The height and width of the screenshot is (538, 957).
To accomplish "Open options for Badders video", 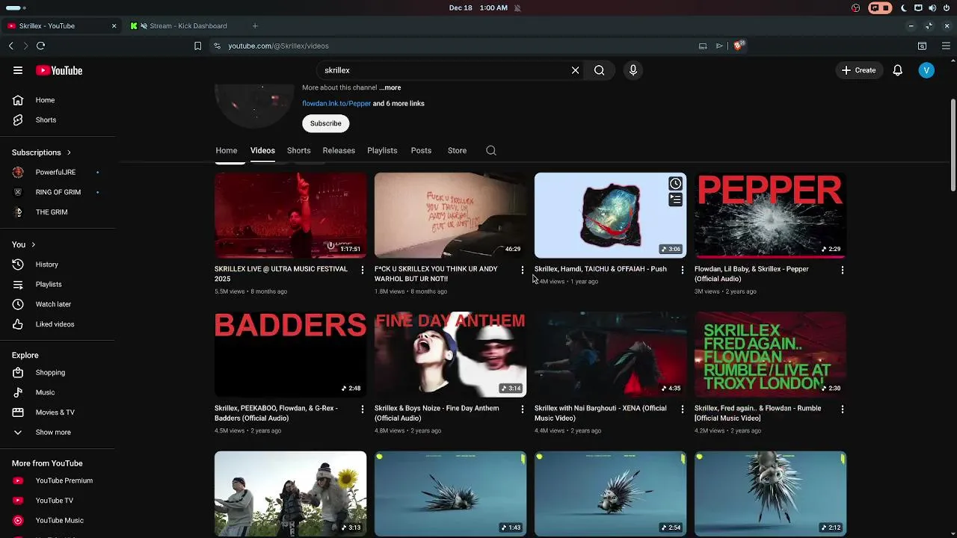I will [363, 409].
